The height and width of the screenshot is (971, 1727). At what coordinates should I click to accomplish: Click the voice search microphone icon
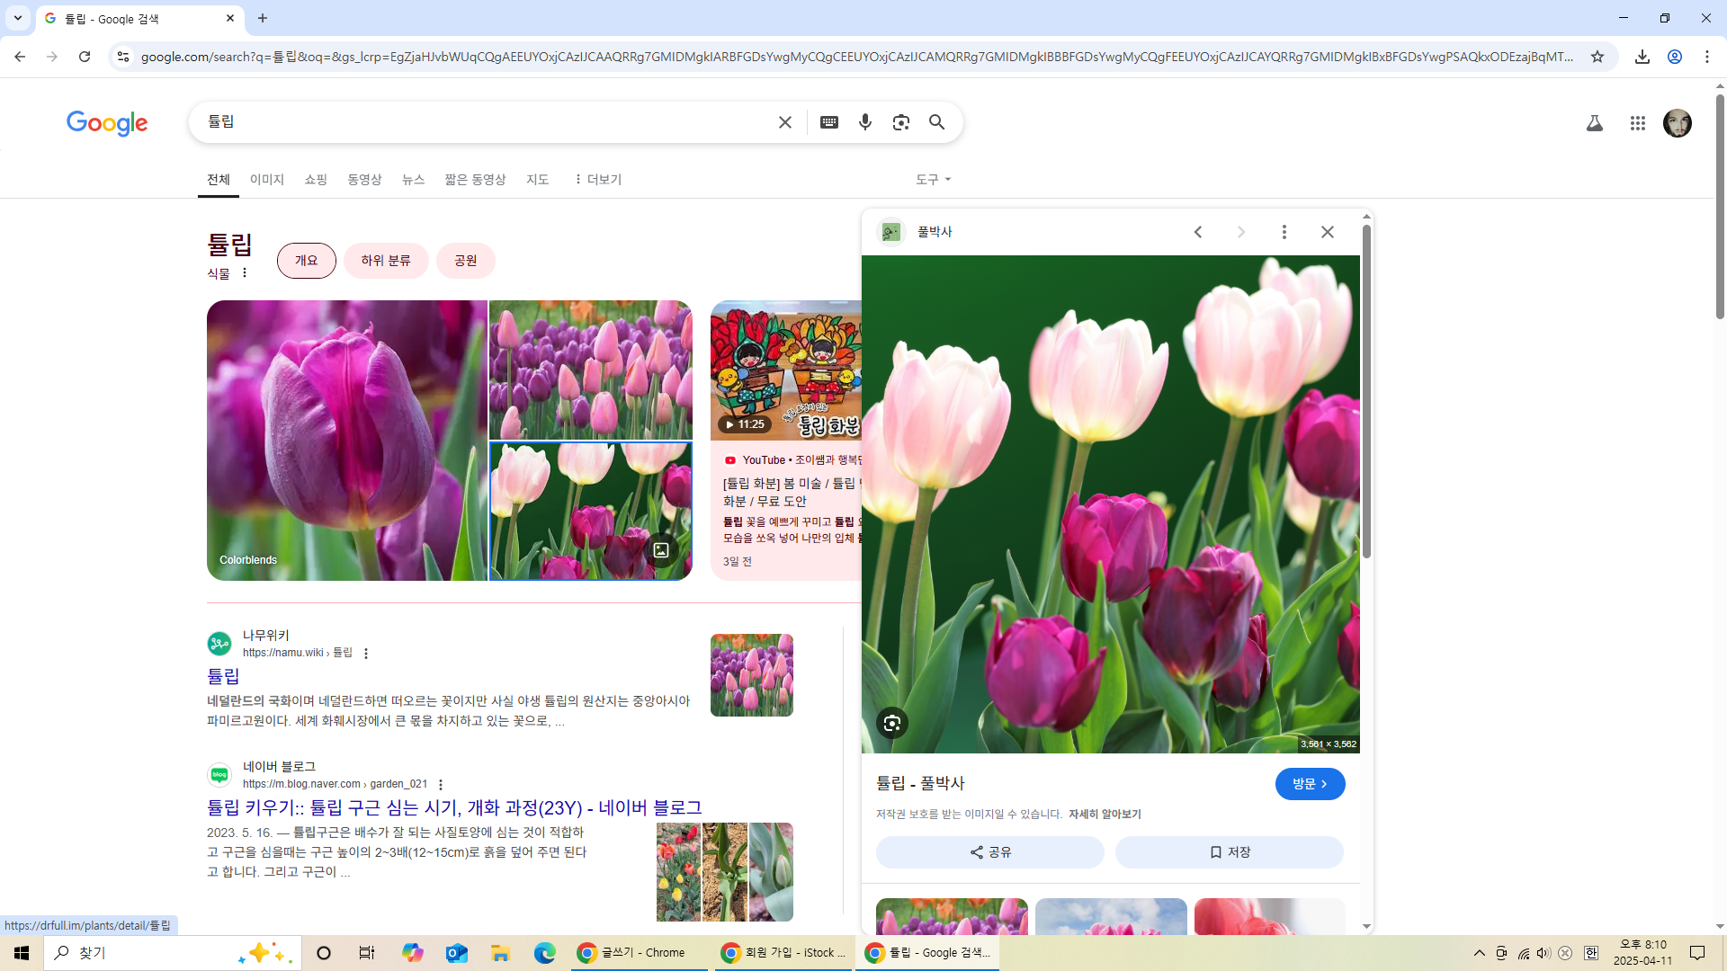pos(865,122)
